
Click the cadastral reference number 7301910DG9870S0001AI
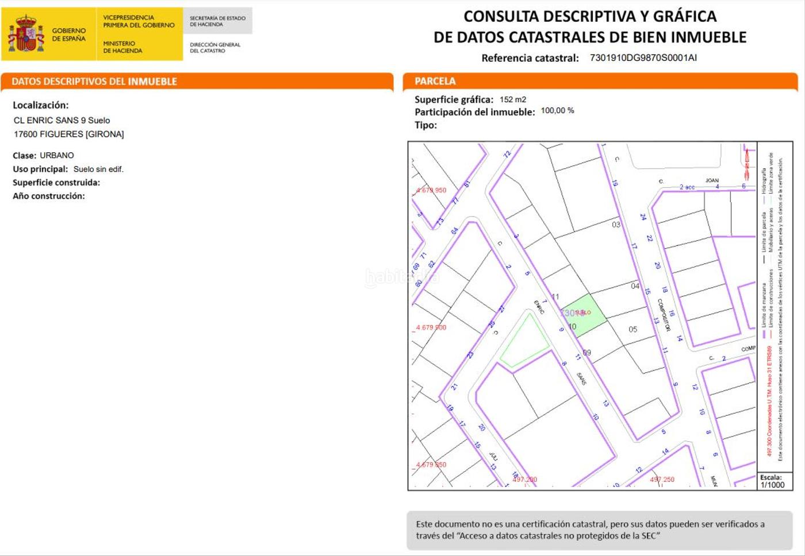point(643,58)
